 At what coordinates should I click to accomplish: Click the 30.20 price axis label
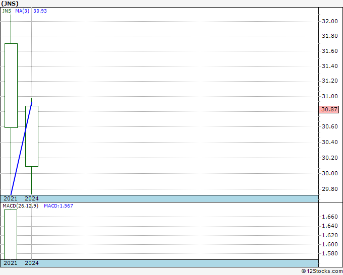tap(330, 158)
